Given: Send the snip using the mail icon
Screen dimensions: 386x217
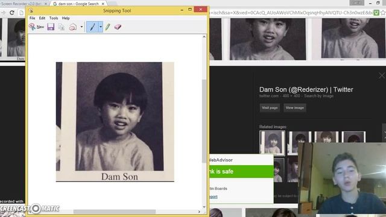Looking at the screenshot, I should (72, 27).
